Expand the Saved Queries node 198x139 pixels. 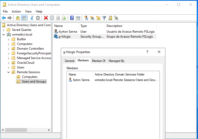(x=4, y=30)
